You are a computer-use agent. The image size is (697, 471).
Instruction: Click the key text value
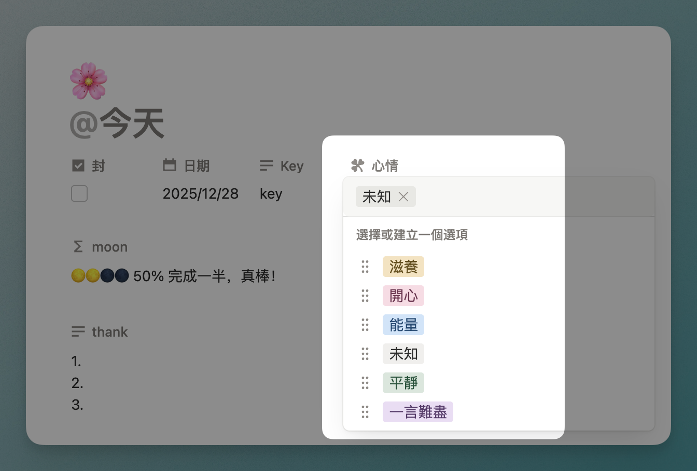(x=271, y=194)
